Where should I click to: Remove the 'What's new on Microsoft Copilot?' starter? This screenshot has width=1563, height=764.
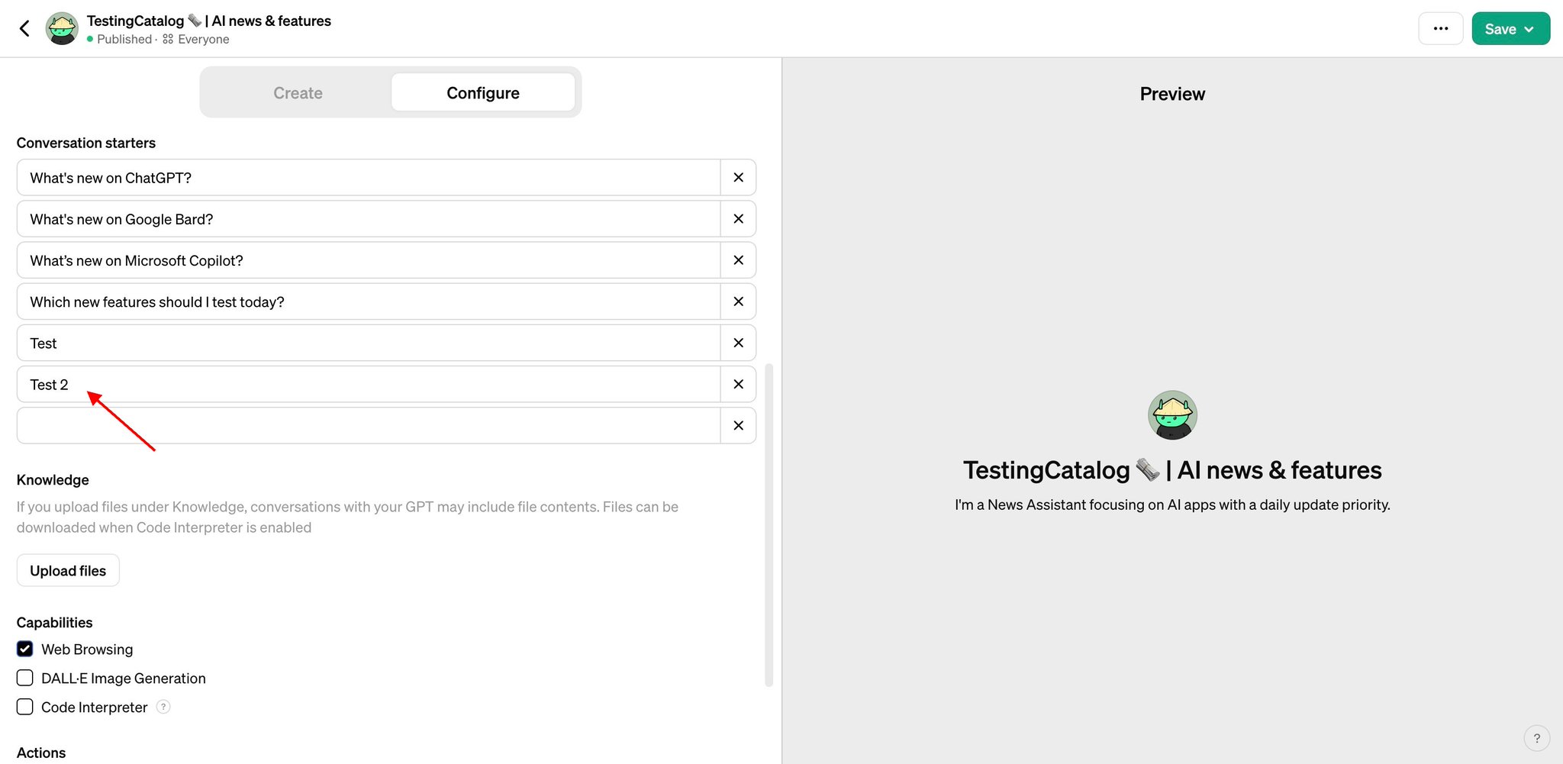point(738,260)
